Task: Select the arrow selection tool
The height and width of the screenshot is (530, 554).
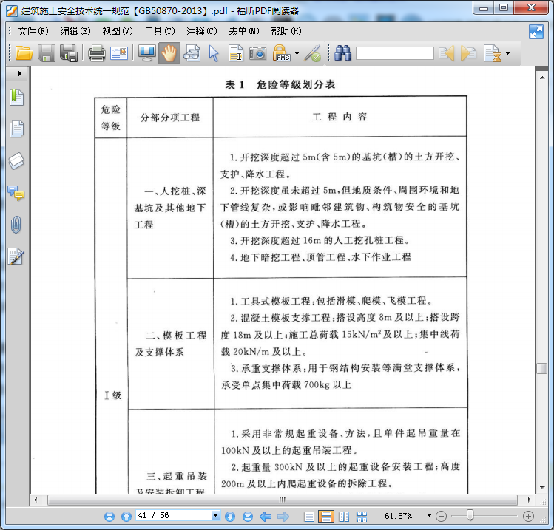Action: click(214, 54)
